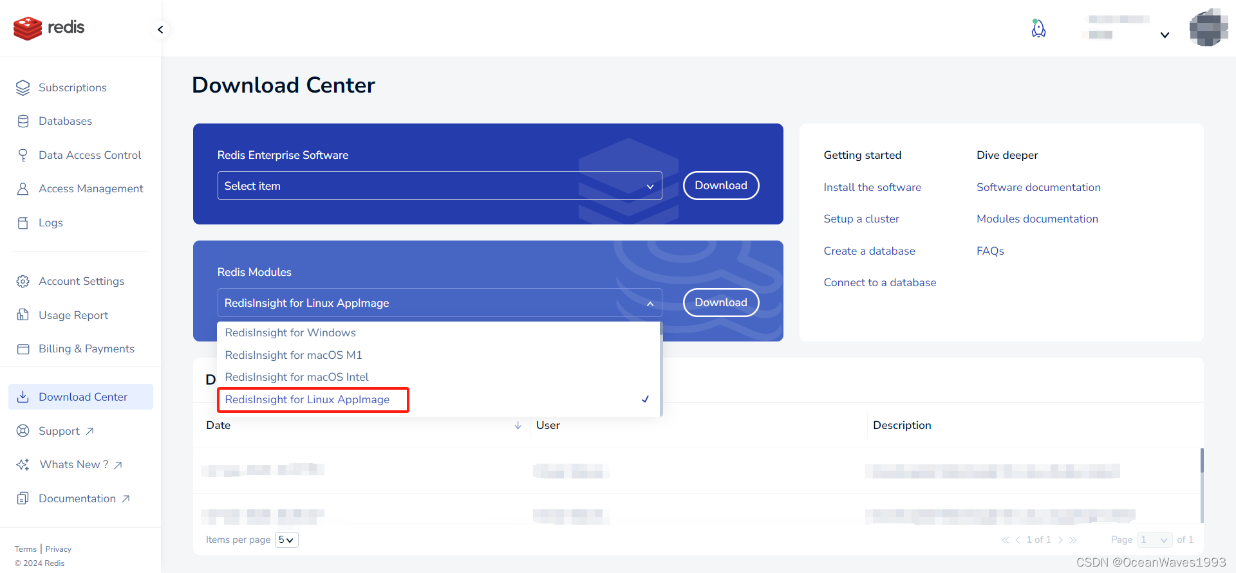Open Software documentation link
Viewport: 1236px width, 573px height.
click(1038, 187)
